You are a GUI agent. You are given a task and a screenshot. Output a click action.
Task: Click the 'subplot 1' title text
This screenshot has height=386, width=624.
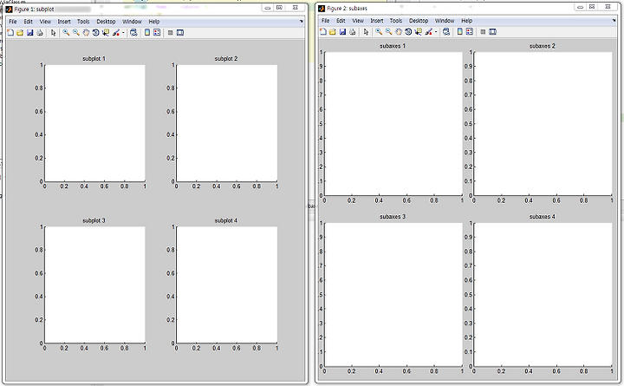(94, 59)
